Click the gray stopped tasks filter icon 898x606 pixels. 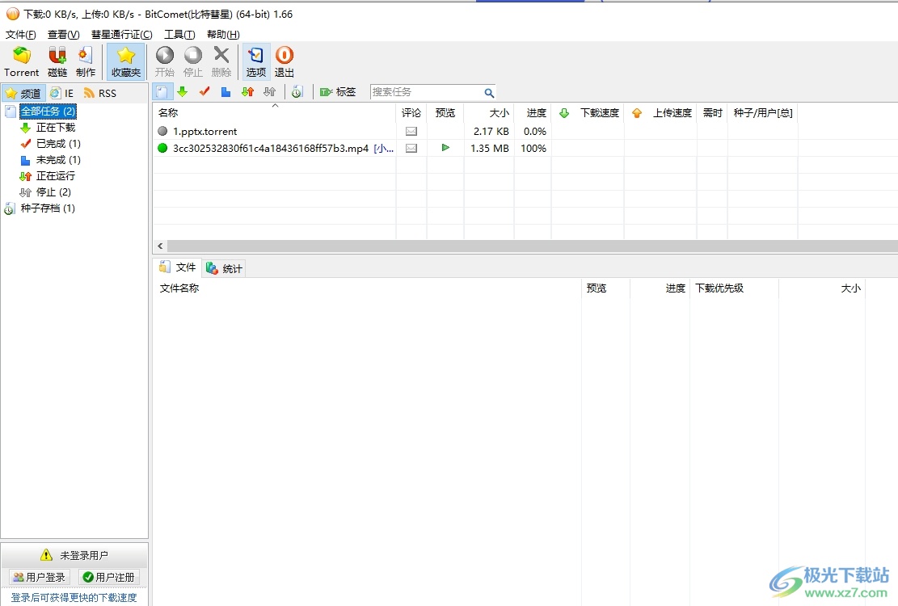(x=270, y=91)
